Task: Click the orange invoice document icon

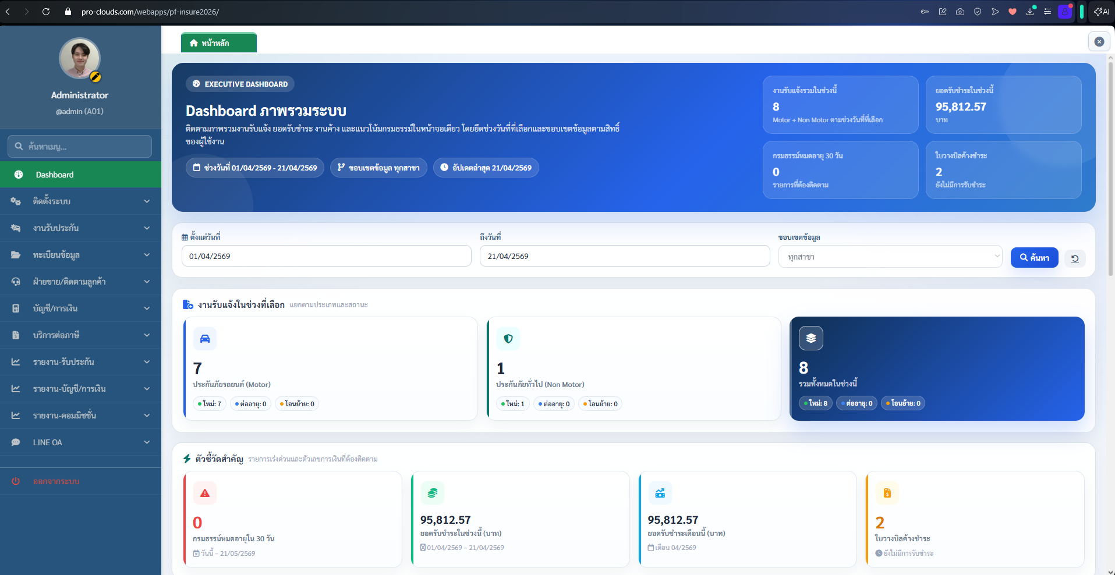Action: [x=887, y=493]
